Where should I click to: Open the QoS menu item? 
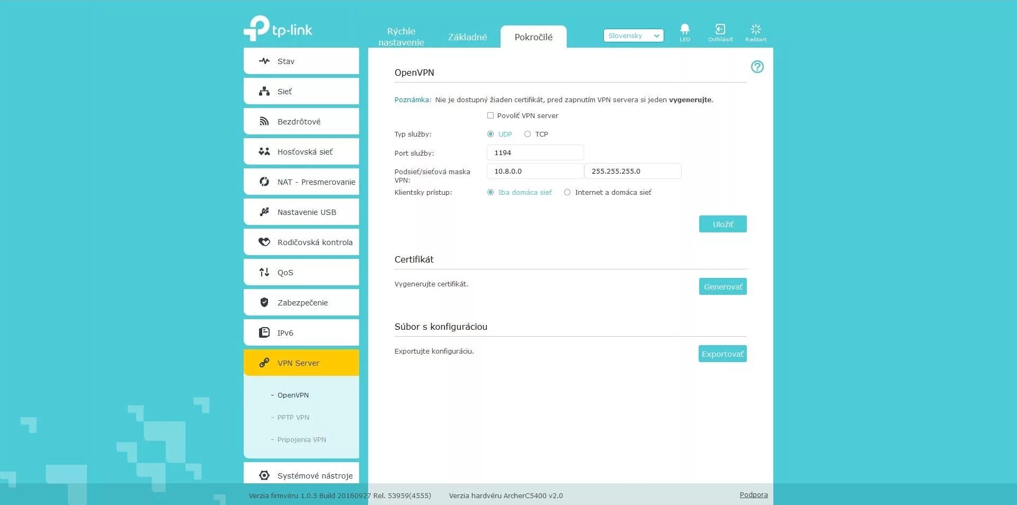pos(301,272)
